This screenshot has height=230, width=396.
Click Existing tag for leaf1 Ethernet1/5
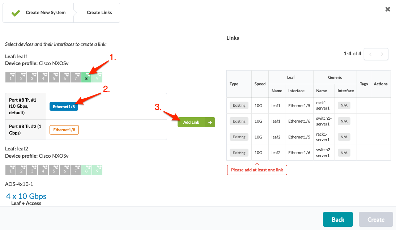(x=239, y=106)
